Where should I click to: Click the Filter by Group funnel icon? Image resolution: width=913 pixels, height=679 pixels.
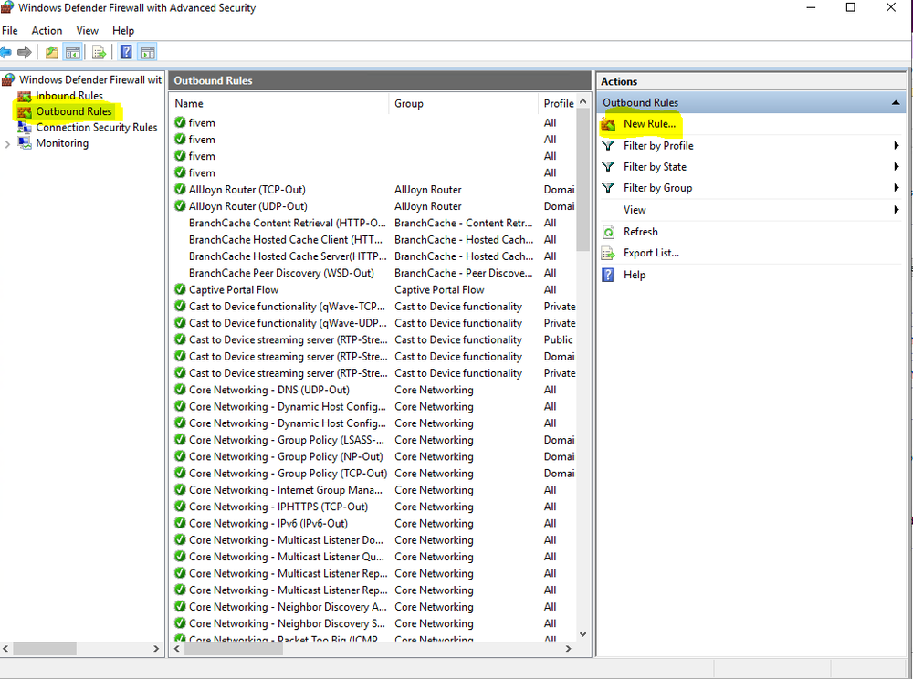point(608,187)
